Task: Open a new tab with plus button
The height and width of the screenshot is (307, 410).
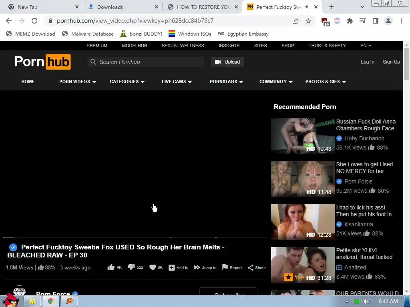Action: coord(331,7)
